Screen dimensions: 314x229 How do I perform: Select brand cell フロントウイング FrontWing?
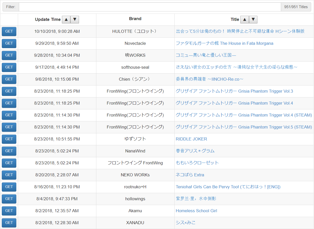[x=135, y=163]
